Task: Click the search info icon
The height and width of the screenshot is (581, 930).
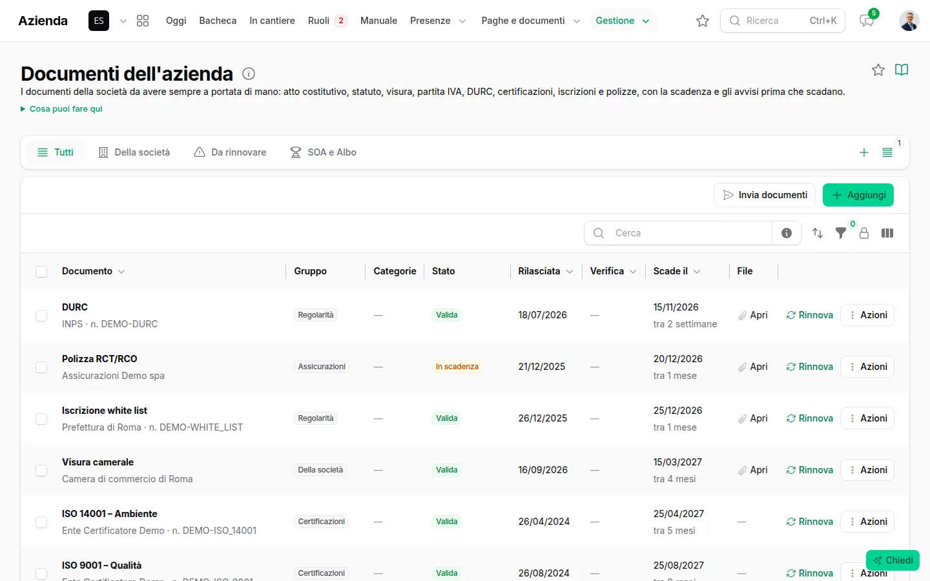Action: 787,233
